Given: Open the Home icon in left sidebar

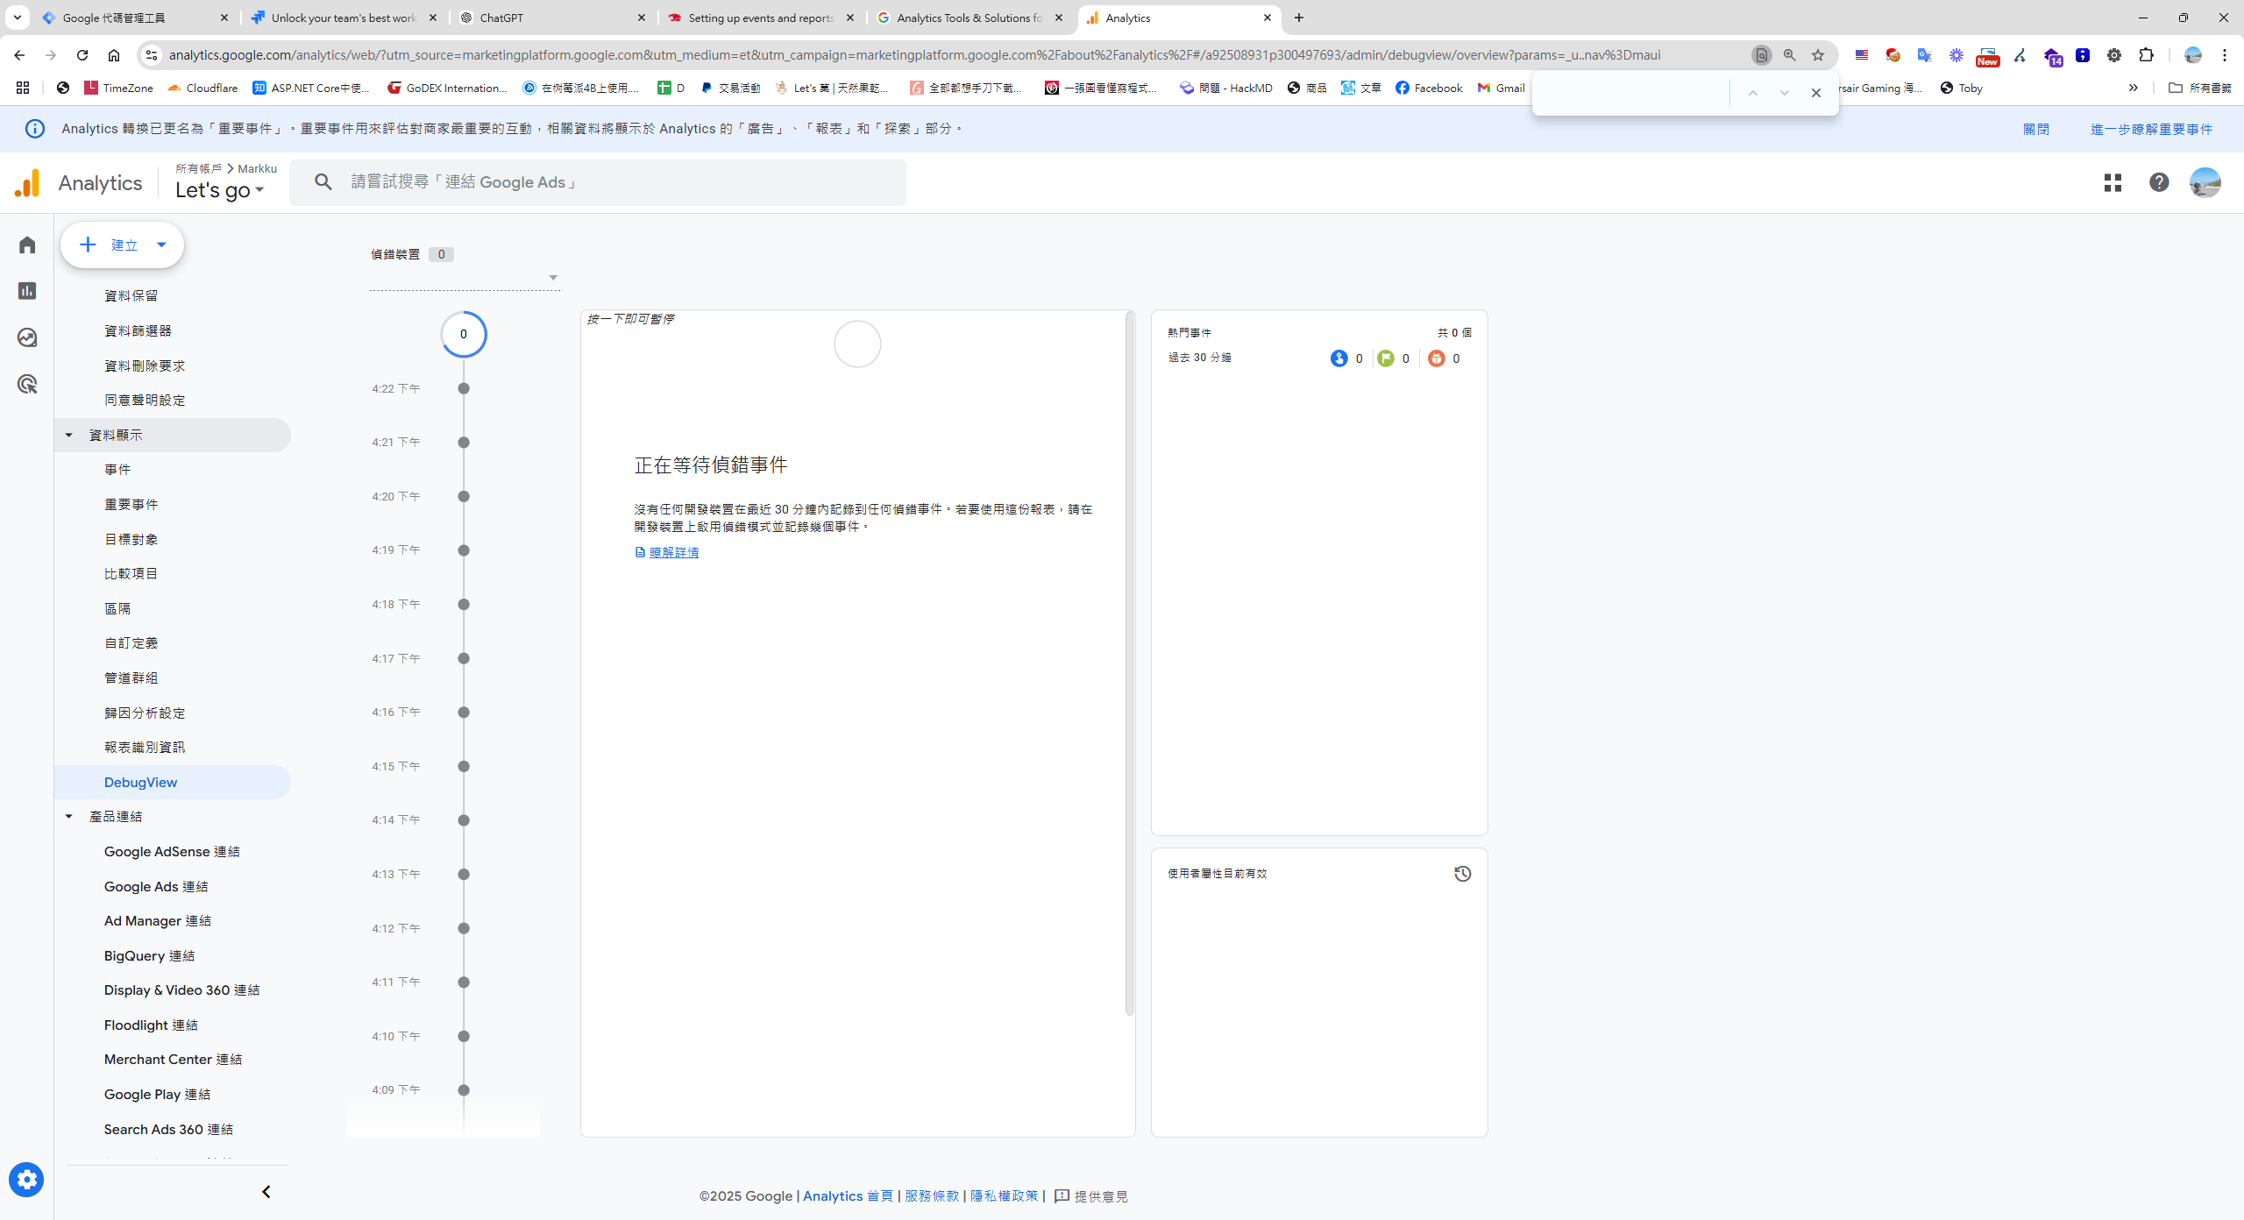Looking at the screenshot, I should (26, 245).
